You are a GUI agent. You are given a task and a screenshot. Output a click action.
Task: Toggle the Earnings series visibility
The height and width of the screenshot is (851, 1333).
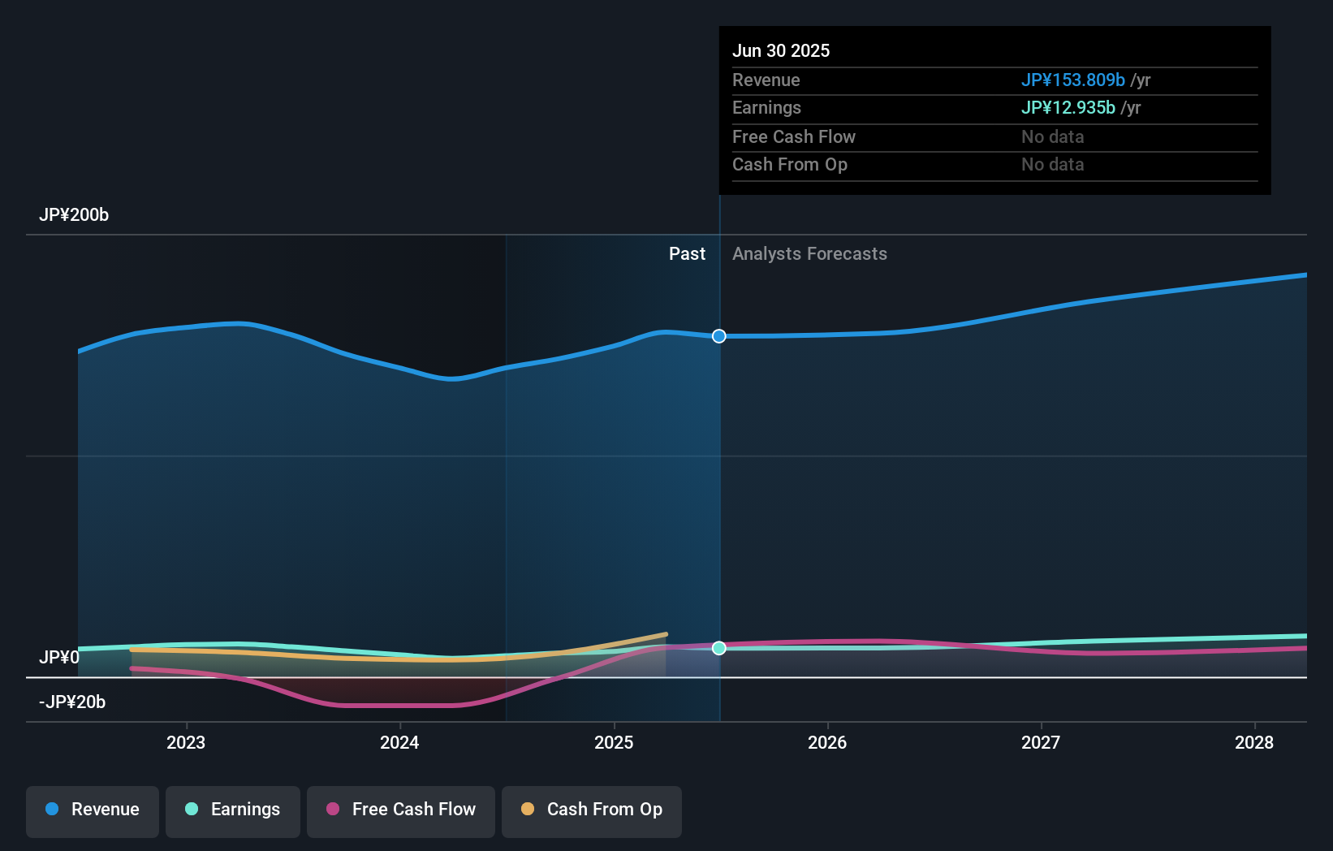[x=233, y=810]
